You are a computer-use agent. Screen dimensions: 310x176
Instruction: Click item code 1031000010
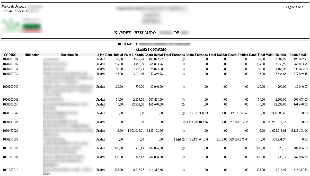click(x=10, y=170)
